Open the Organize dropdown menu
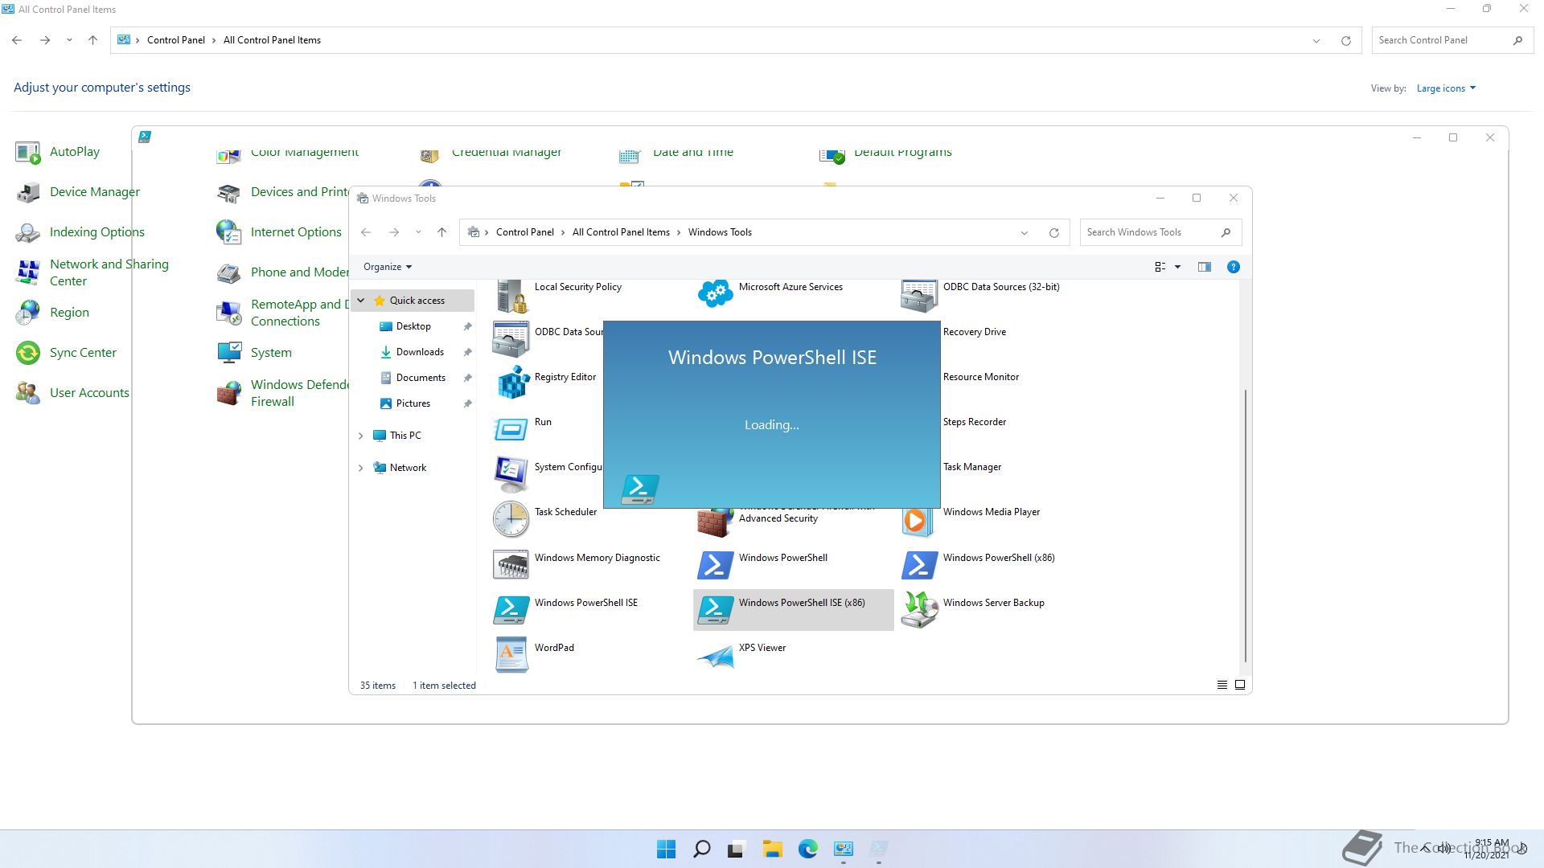Screen dimensions: 1544x868 388,267
